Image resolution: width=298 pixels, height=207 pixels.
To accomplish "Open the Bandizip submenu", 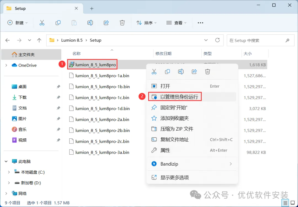I will click(192, 164).
